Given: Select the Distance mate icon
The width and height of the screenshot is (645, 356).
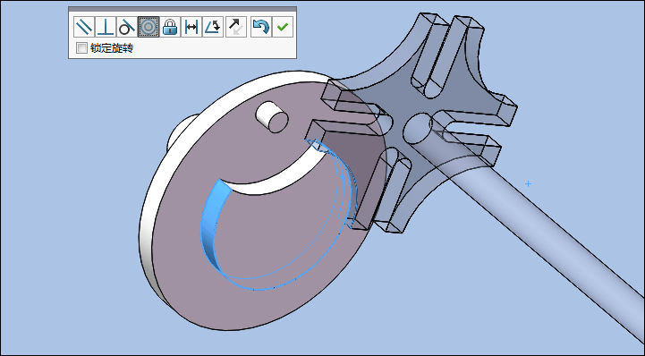Looking at the screenshot, I should pyautogui.click(x=191, y=27).
